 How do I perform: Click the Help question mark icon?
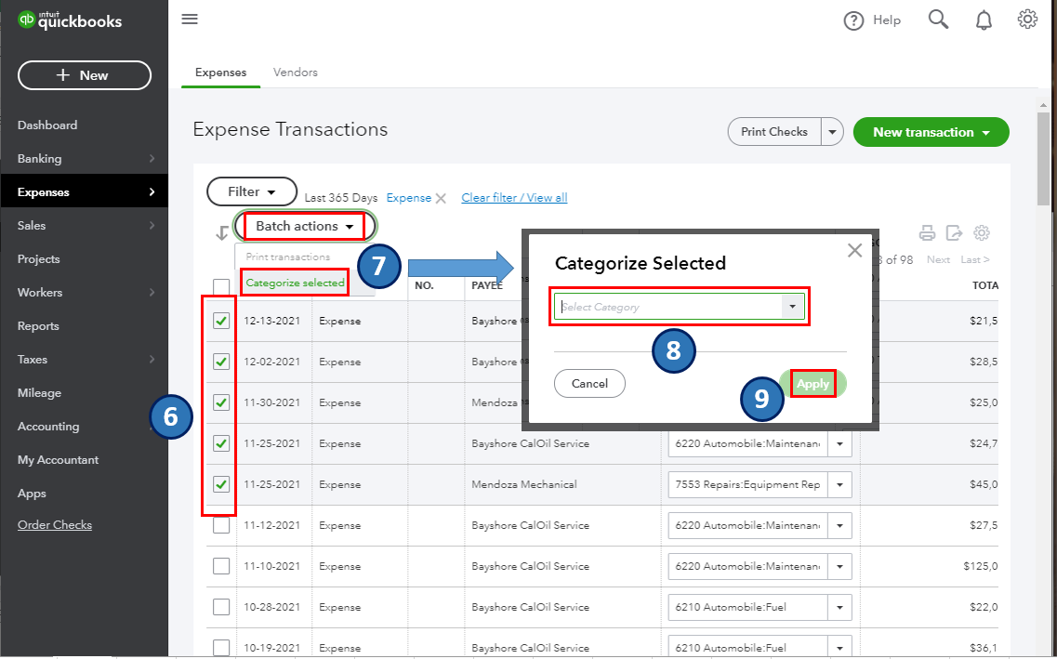pos(853,20)
